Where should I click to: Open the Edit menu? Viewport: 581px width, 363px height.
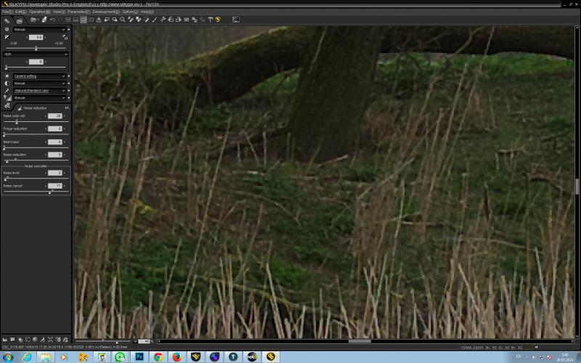tap(20, 12)
